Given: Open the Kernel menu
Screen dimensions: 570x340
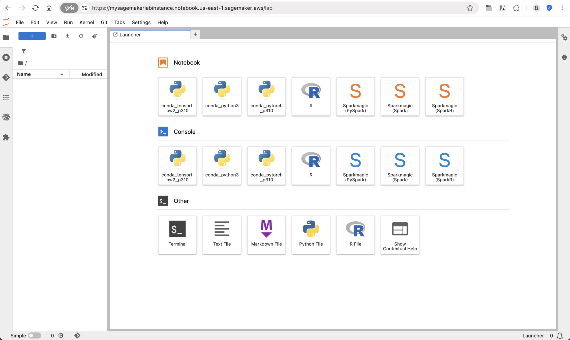Looking at the screenshot, I should click(x=86, y=22).
